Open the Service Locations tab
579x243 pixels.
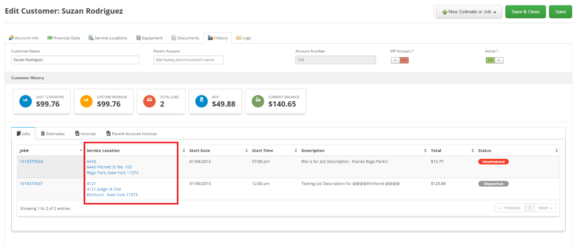pyautogui.click(x=108, y=38)
